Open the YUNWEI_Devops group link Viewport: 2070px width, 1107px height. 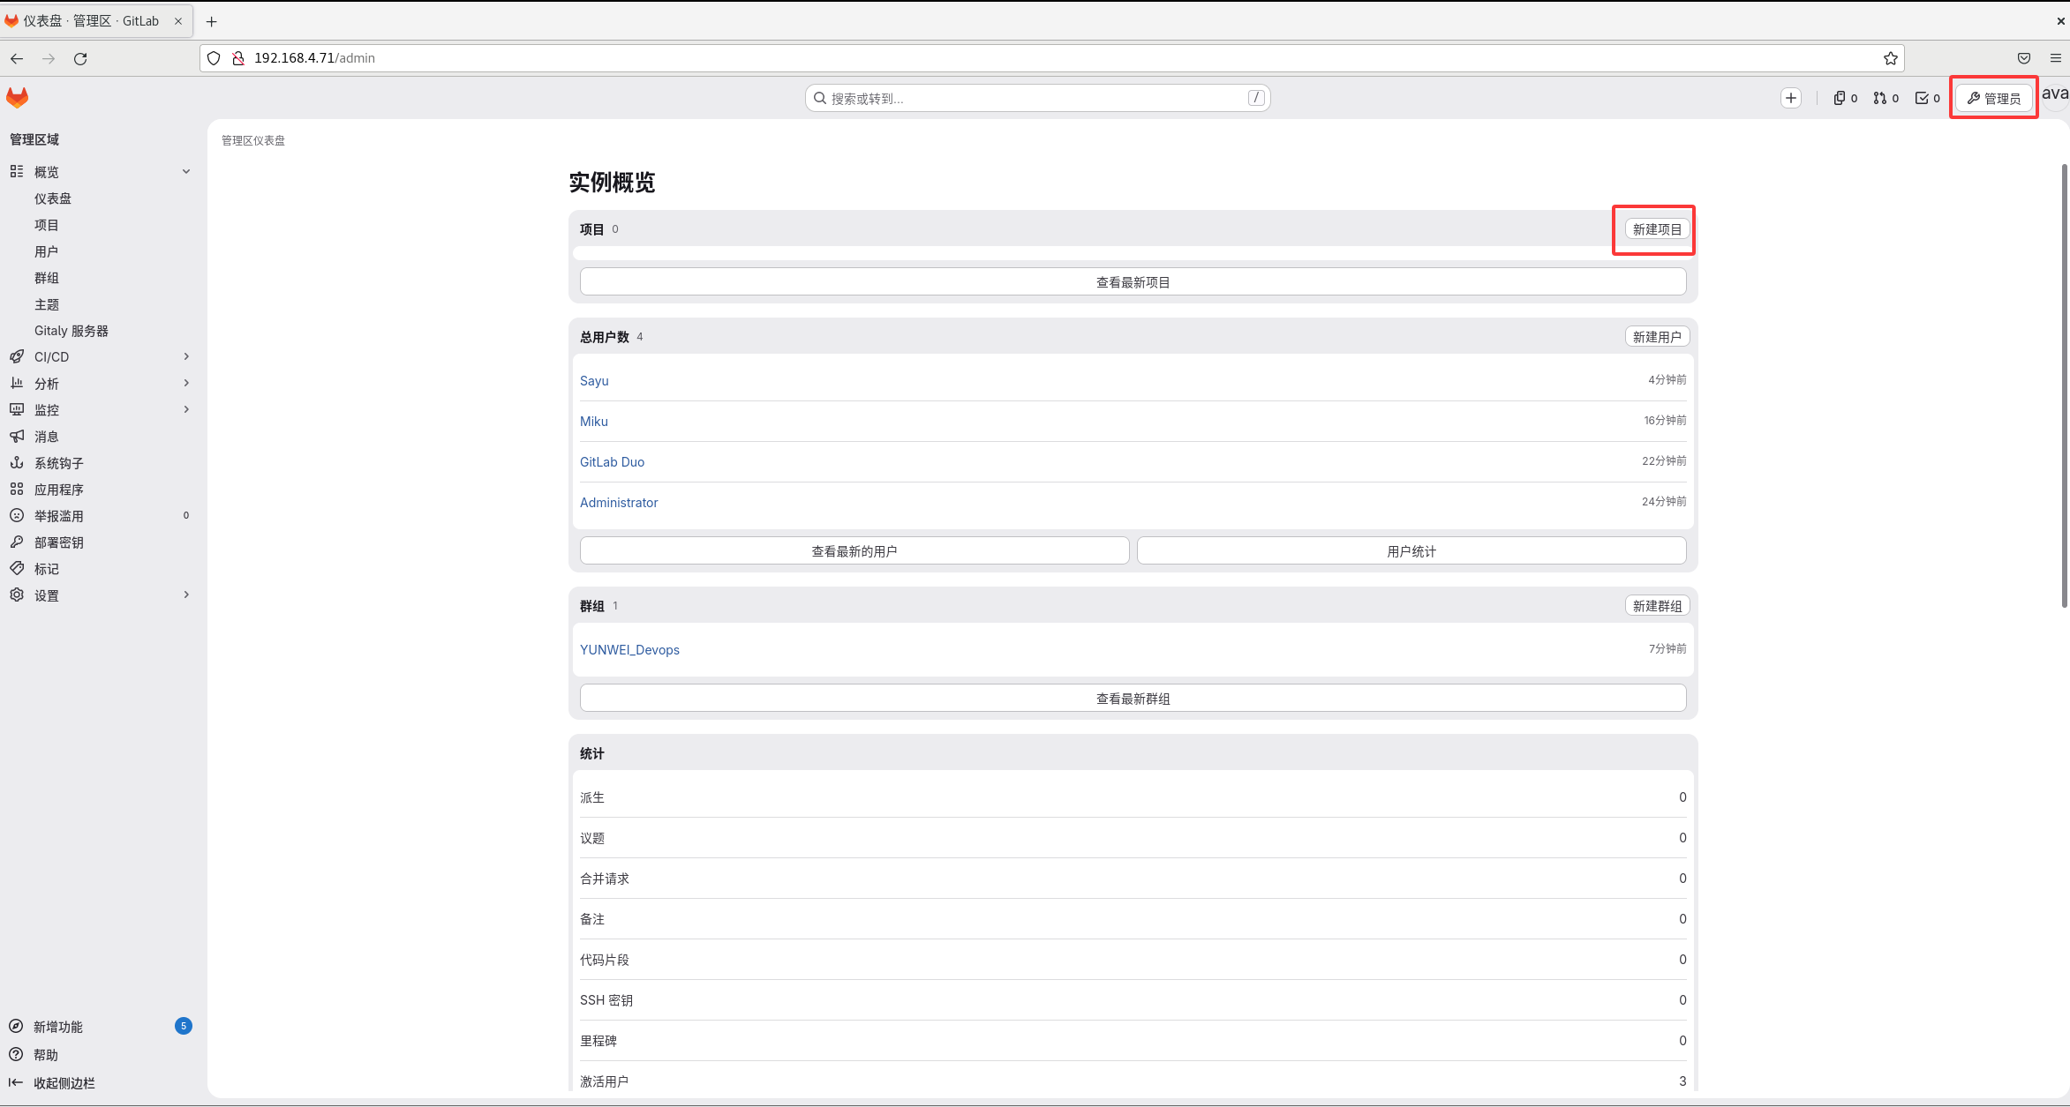[629, 650]
